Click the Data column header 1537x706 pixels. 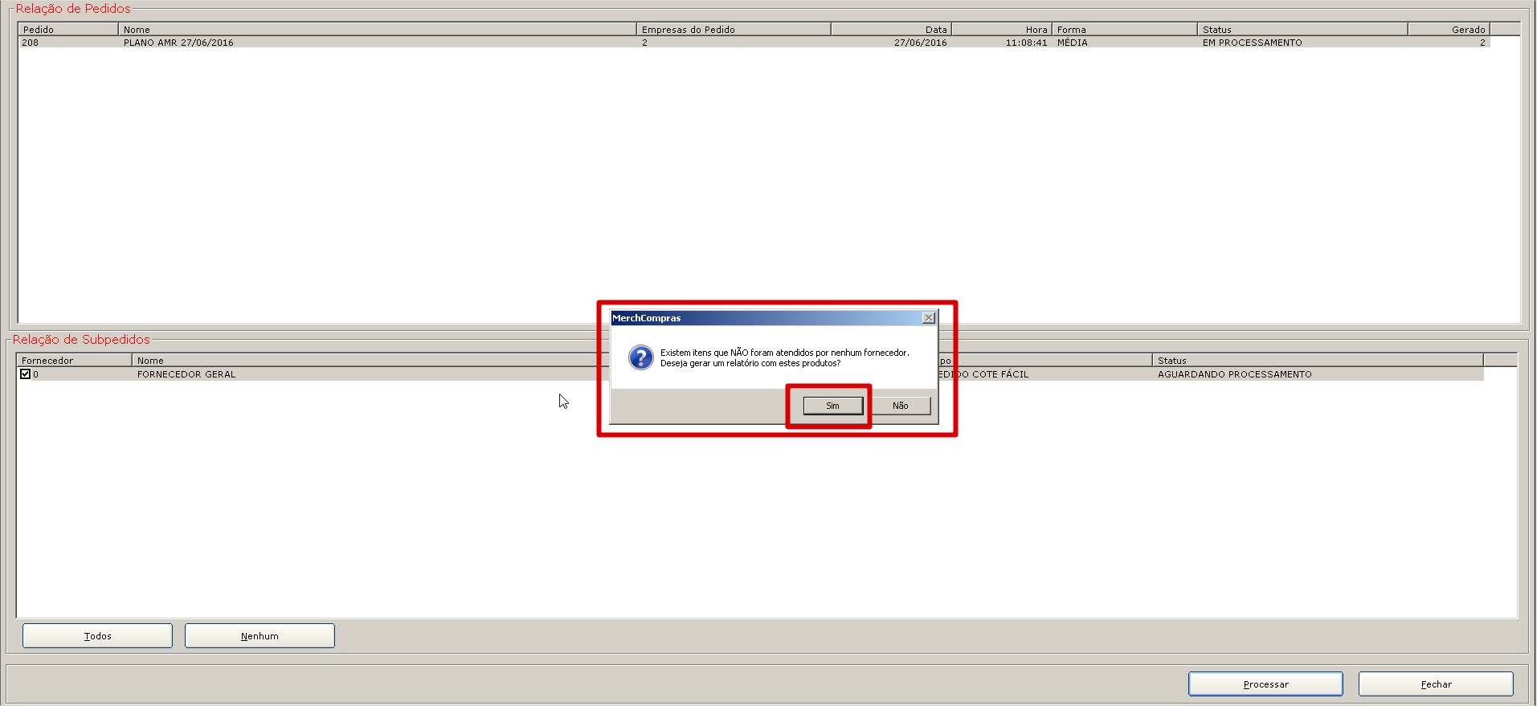coord(890,30)
